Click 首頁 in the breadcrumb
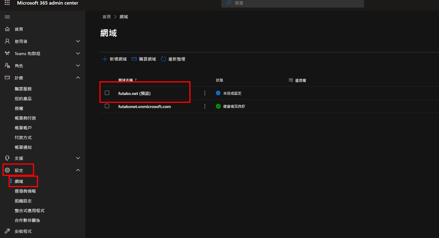439x238 pixels. pos(107,17)
